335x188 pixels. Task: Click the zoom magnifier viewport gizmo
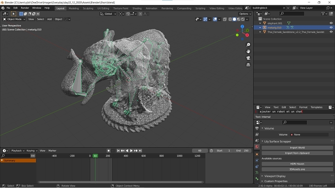click(248, 45)
